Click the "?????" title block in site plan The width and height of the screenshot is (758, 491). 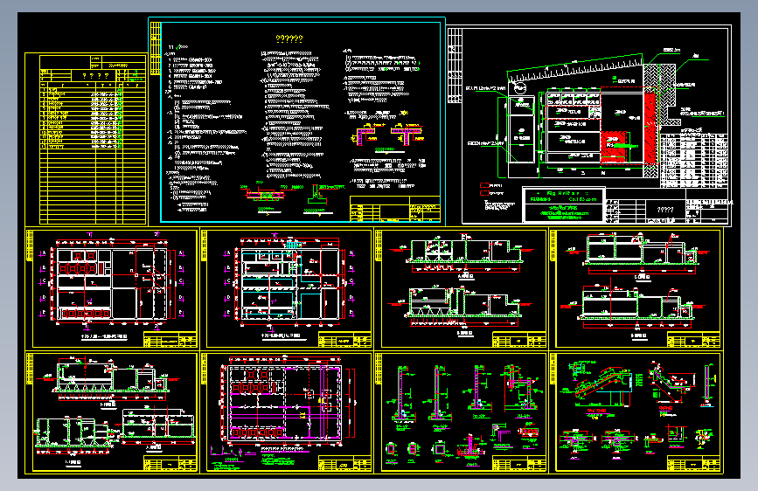pos(665,210)
